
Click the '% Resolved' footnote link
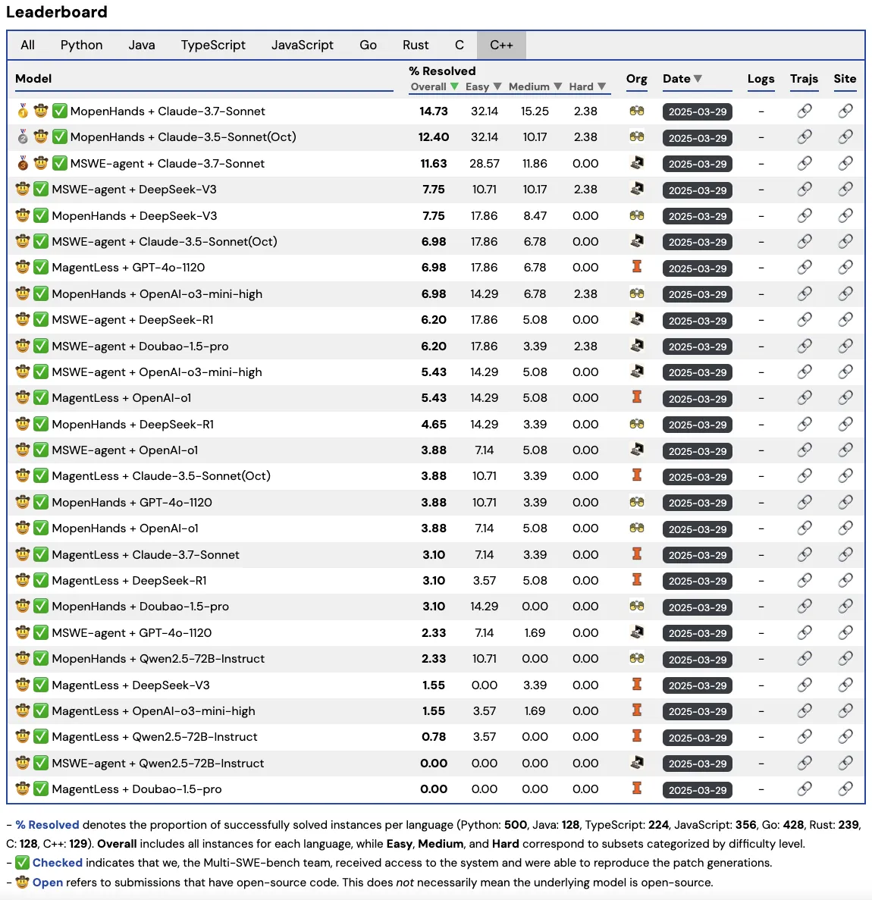click(47, 825)
